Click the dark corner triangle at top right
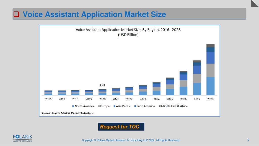The image size is (259, 146). (255, 4)
